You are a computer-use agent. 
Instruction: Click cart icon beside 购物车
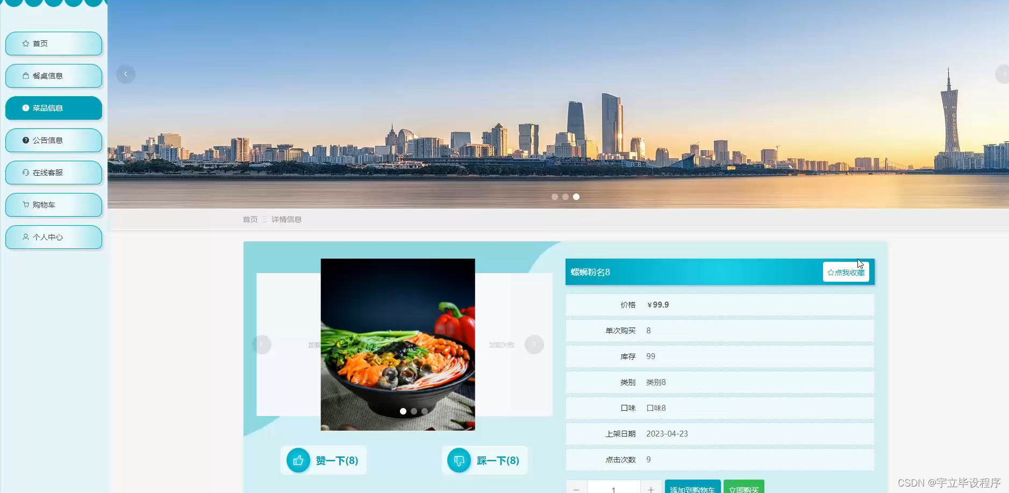click(x=26, y=205)
